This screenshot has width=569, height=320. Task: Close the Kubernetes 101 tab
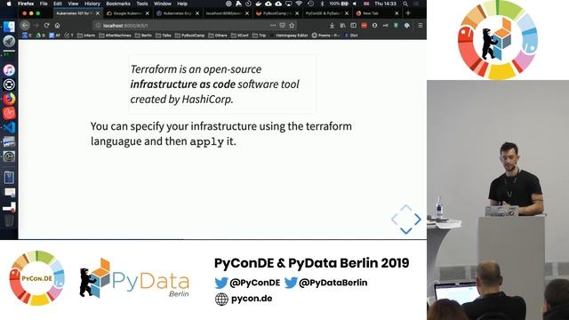[97, 13]
